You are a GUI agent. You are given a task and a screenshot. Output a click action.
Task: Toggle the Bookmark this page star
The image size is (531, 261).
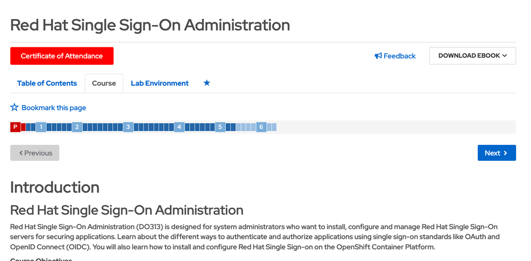14,108
